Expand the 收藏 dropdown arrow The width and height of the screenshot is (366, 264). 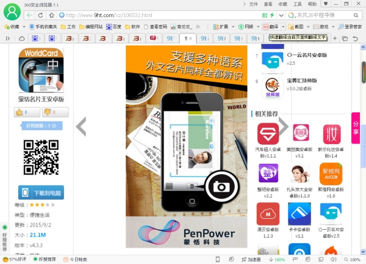[x=24, y=27]
